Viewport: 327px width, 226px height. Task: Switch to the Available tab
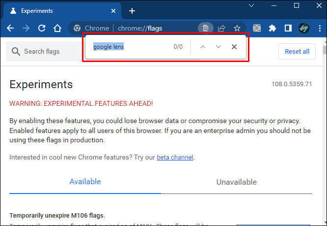(85, 182)
